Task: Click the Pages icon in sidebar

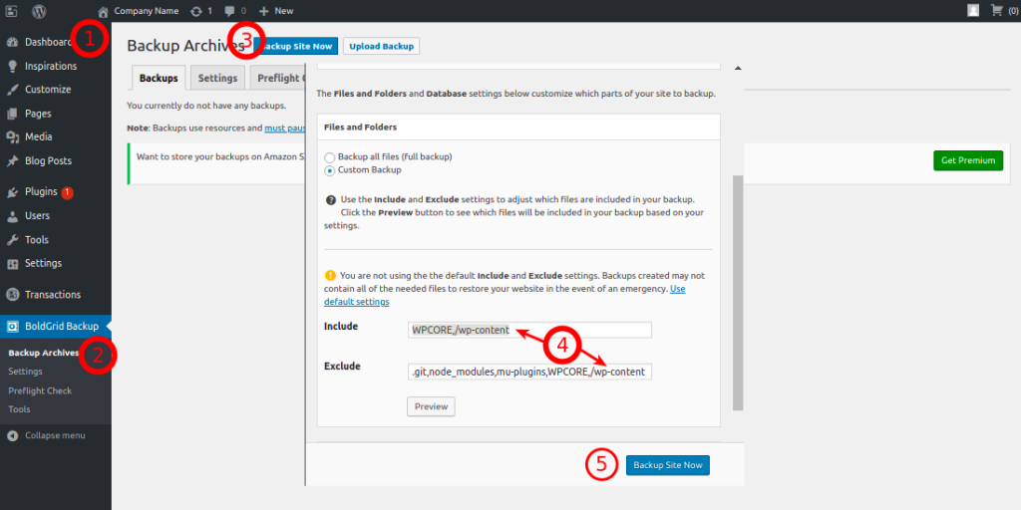Action: tap(12, 114)
